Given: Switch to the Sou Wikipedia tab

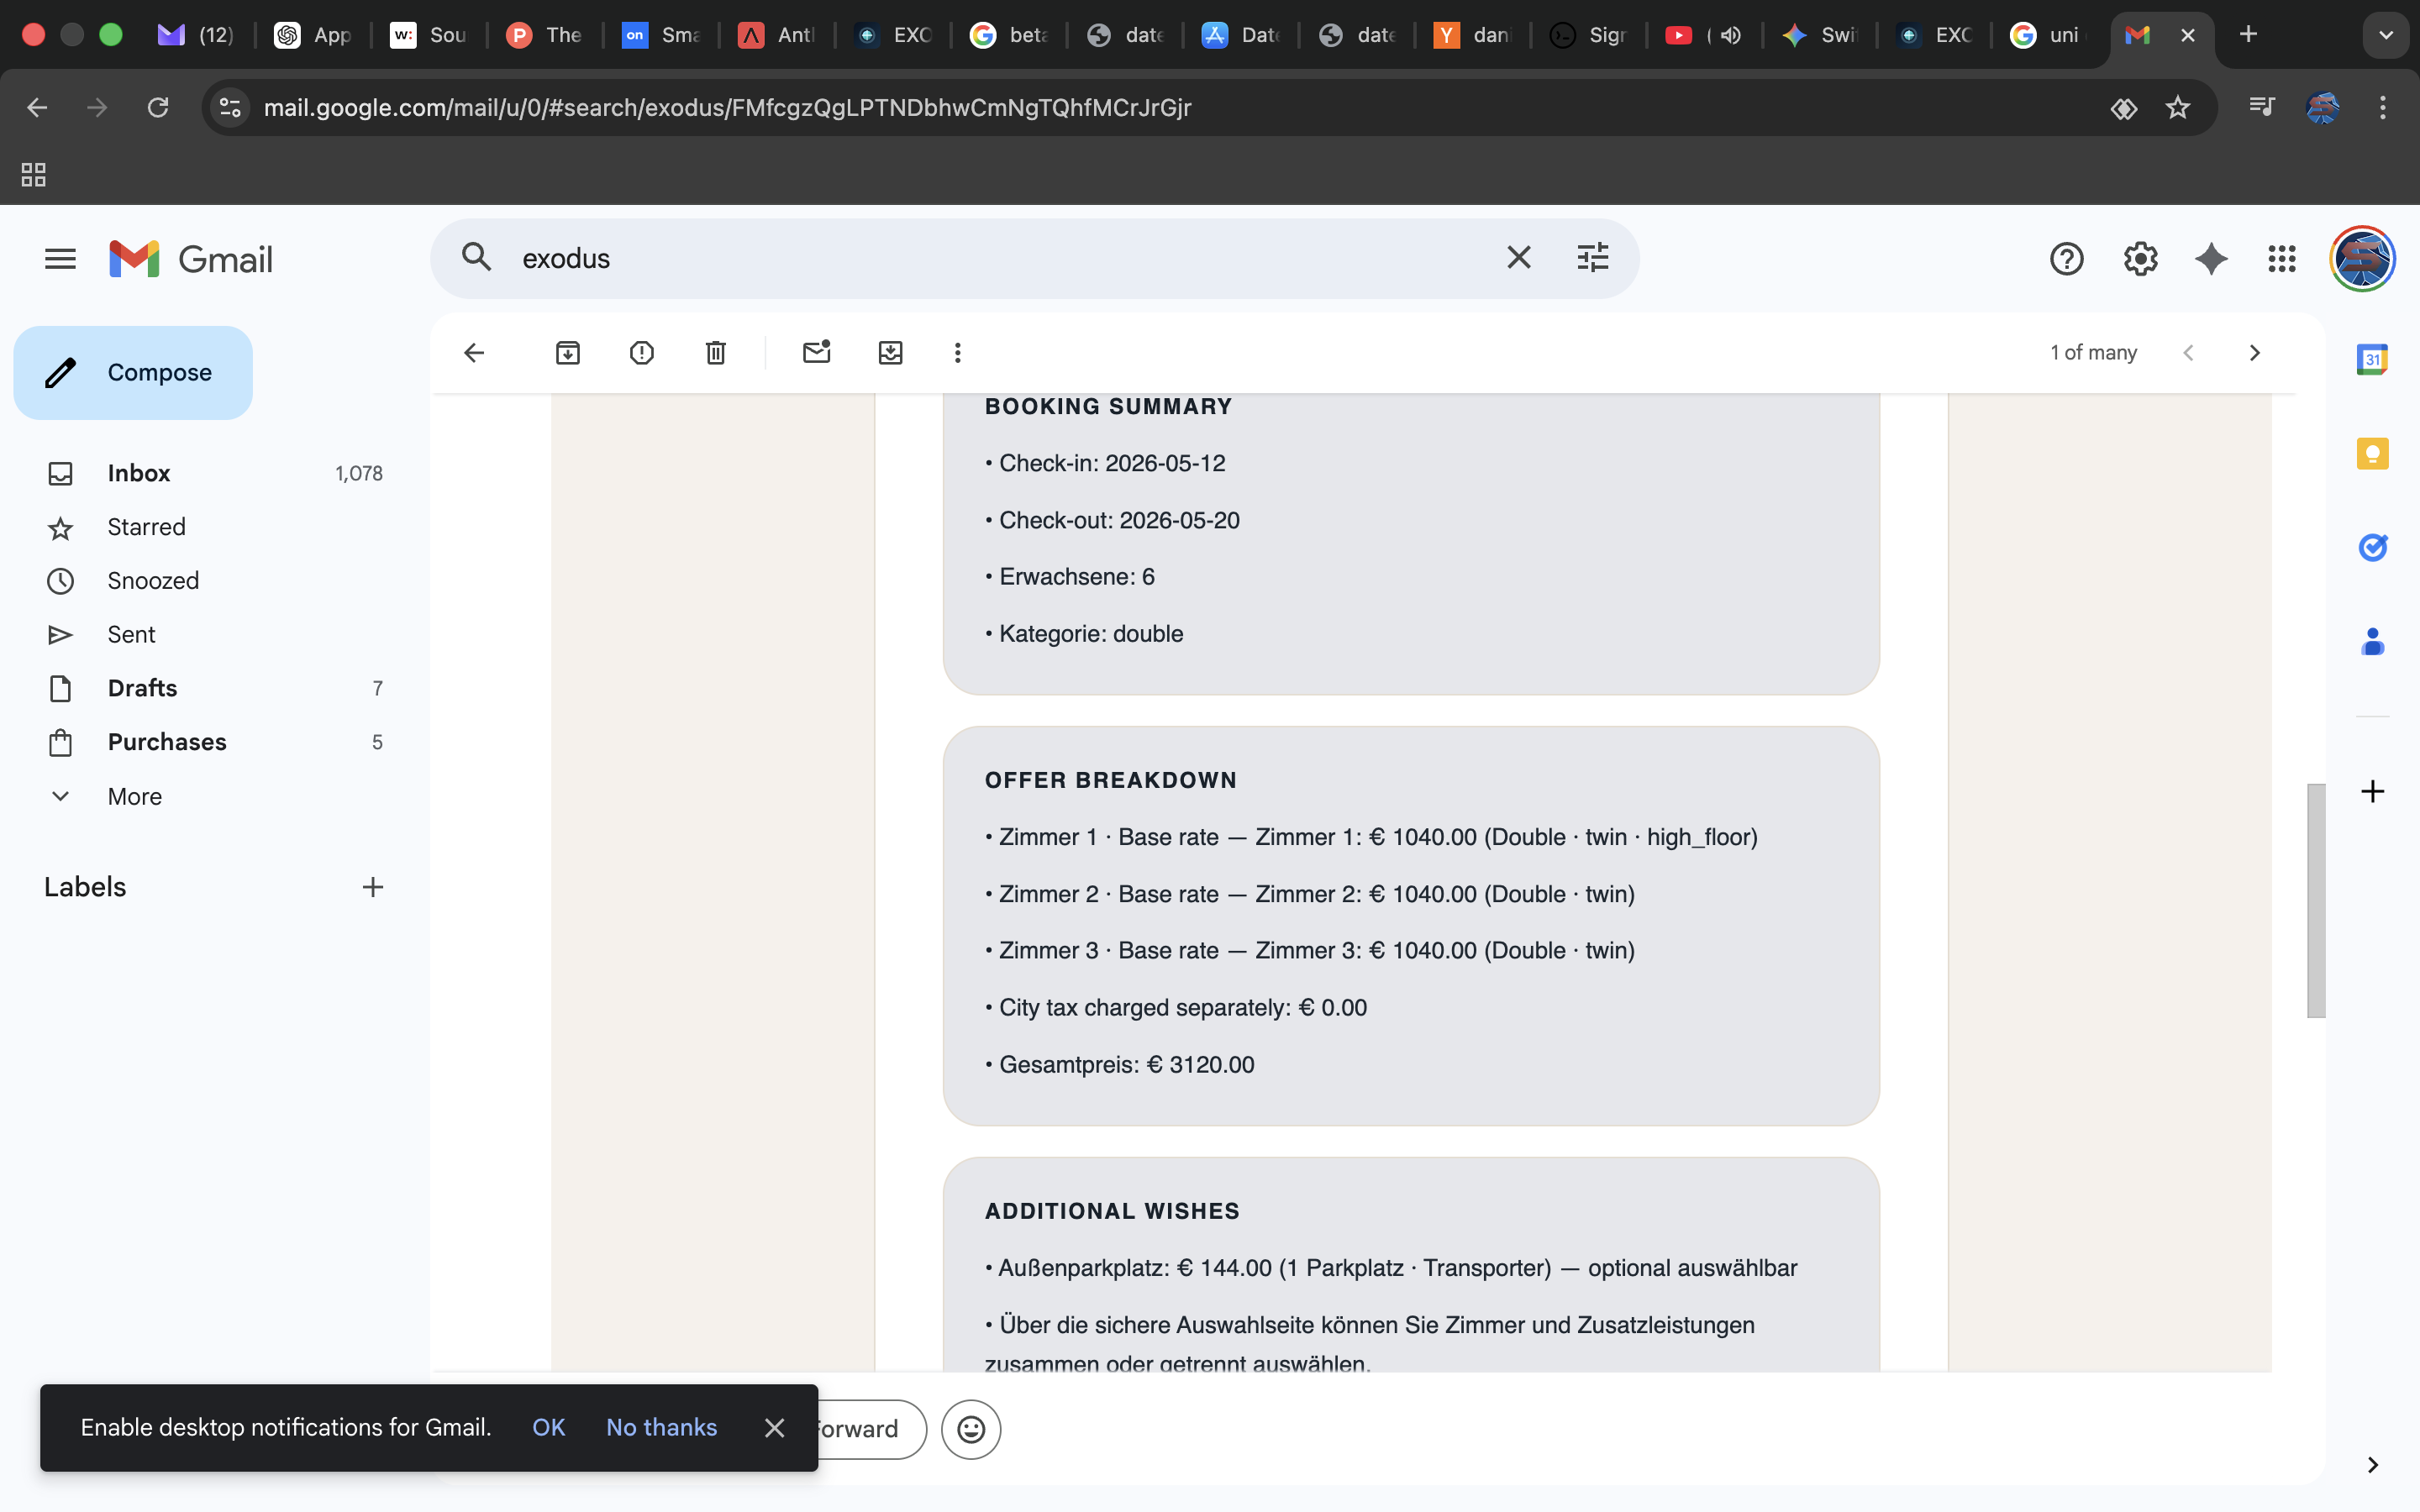Looking at the screenshot, I should click(x=429, y=35).
